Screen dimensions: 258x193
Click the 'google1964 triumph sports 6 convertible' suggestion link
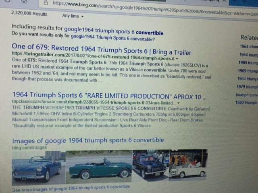(114, 31)
